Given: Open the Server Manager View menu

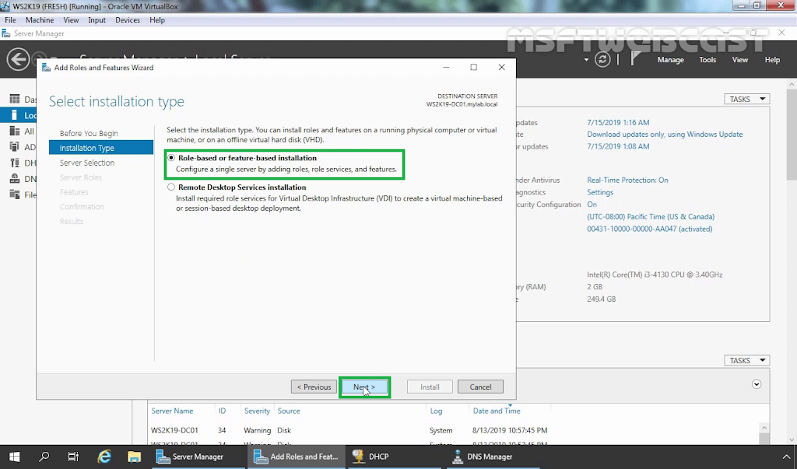Looking at the screenshot, I should pos(739,59).
